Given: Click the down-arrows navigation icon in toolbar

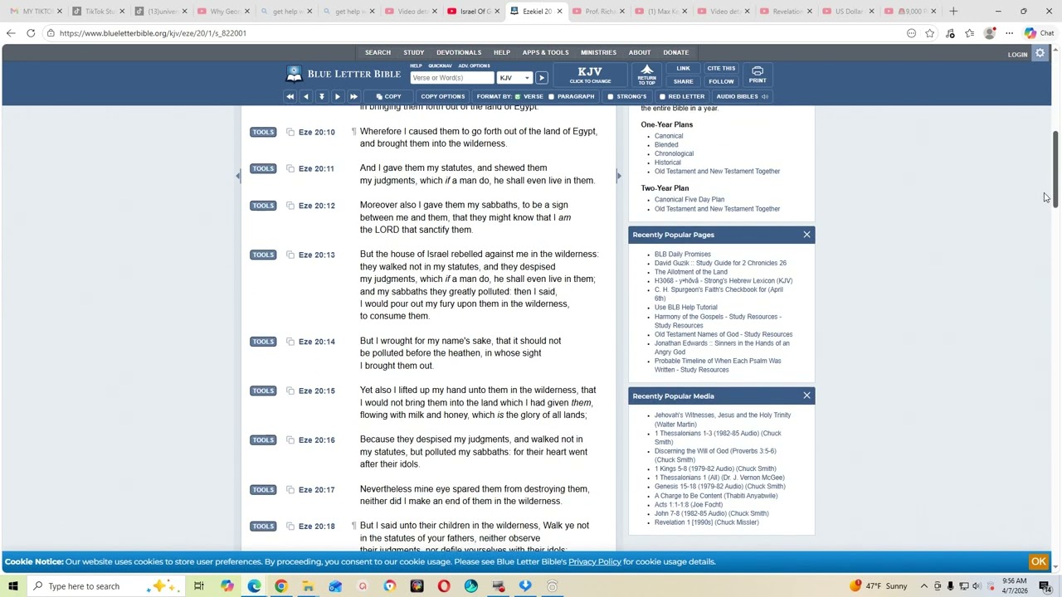Looking at the screenshot, I should pyautogui.click(x=322, y=97).
